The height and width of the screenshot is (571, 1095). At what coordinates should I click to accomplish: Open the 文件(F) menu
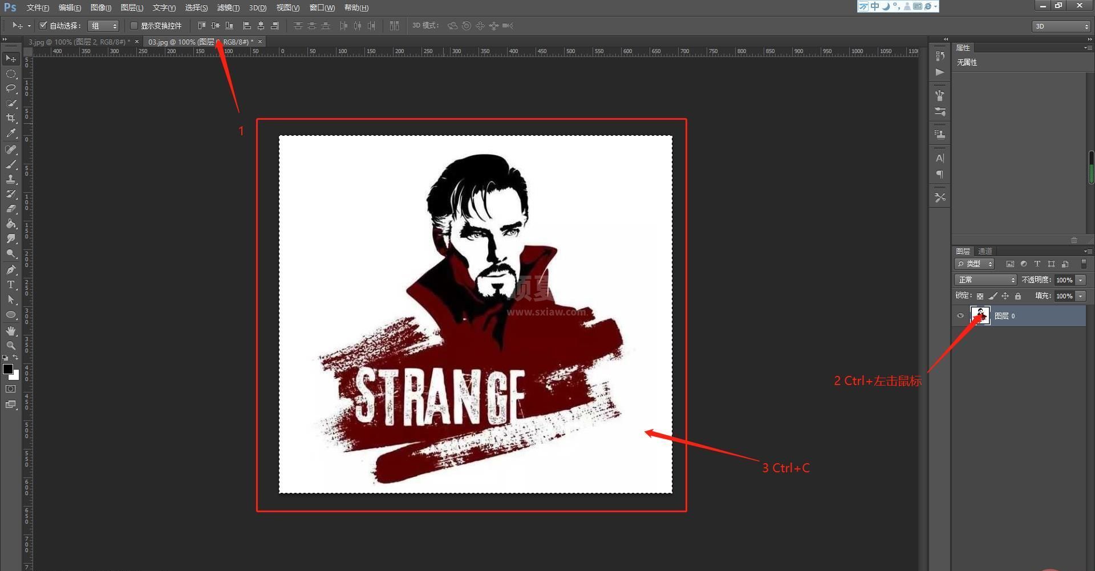pyautogui.click(x=38, y=7)
